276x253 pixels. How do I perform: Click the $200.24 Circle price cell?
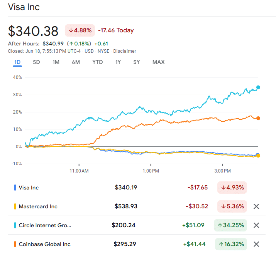pos(124,225)
